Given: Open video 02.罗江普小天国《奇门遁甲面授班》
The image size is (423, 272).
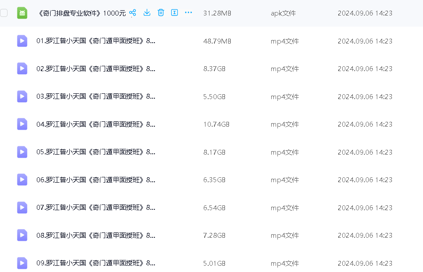Looking at the screenshot, I should 95,69.
